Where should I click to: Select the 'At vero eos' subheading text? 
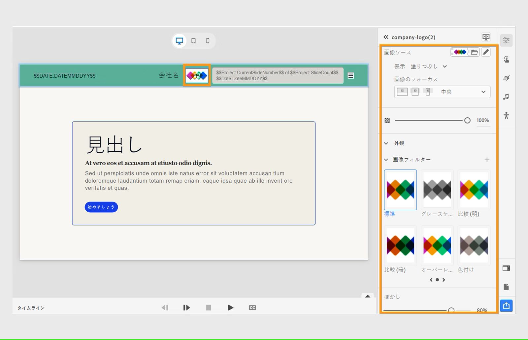(148, 163)
